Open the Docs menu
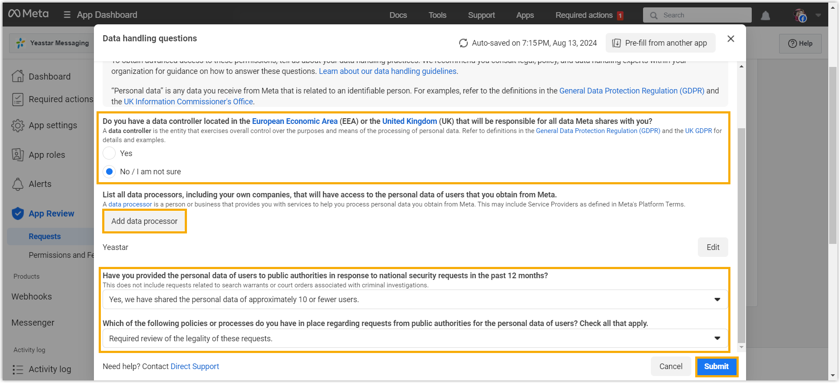Viewport: 840px width, 383px height. tap(398, 15)
